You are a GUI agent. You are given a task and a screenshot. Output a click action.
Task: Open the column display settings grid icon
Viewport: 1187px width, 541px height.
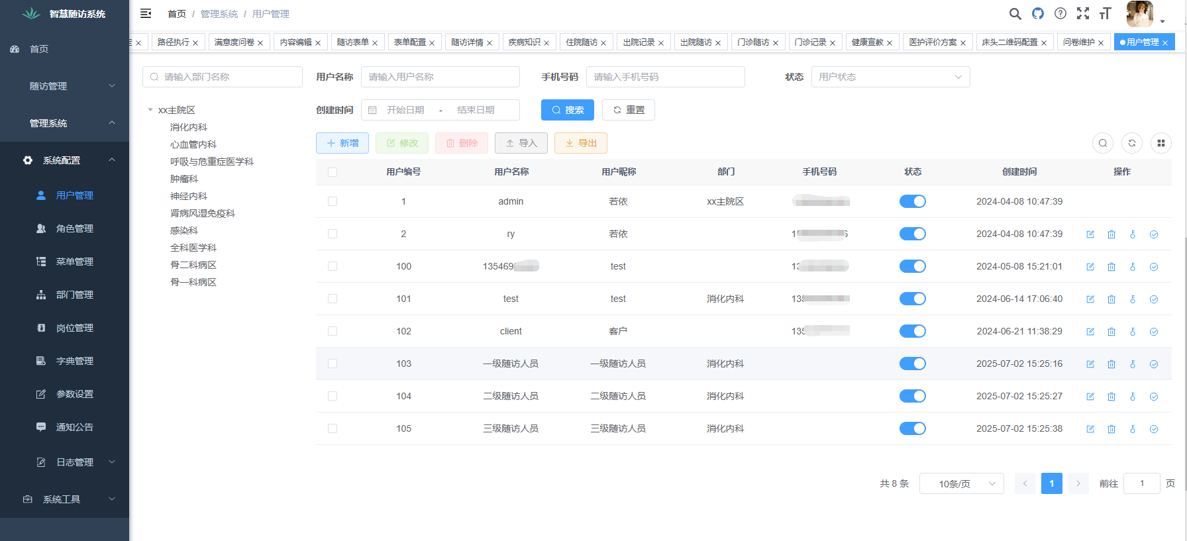coord(1161,143)
